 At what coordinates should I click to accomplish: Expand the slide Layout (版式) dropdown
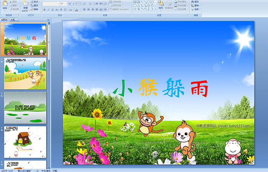36,2
